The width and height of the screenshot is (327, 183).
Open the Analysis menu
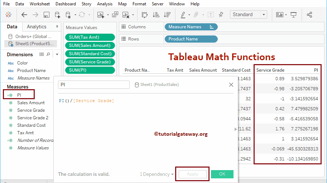105,4
